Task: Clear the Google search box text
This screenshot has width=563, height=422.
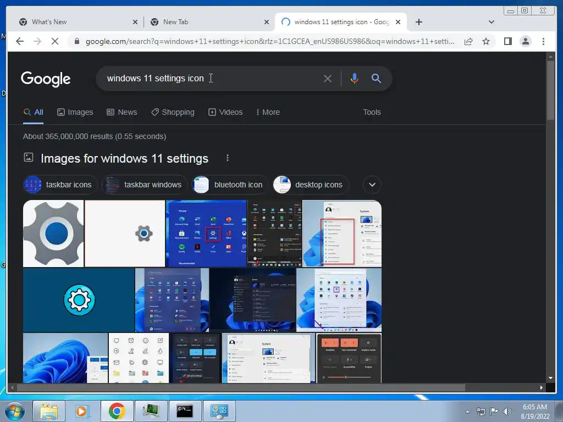Action: click(x=328, y=78)
